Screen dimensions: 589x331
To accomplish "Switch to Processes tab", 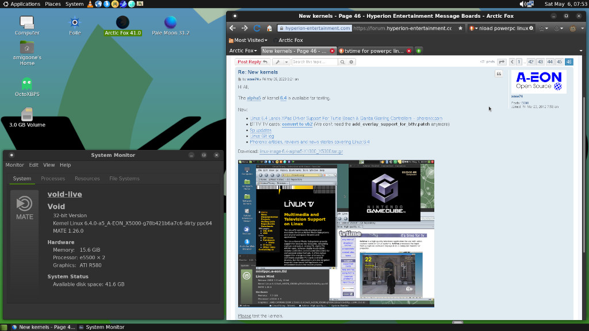I will point(53,179).
